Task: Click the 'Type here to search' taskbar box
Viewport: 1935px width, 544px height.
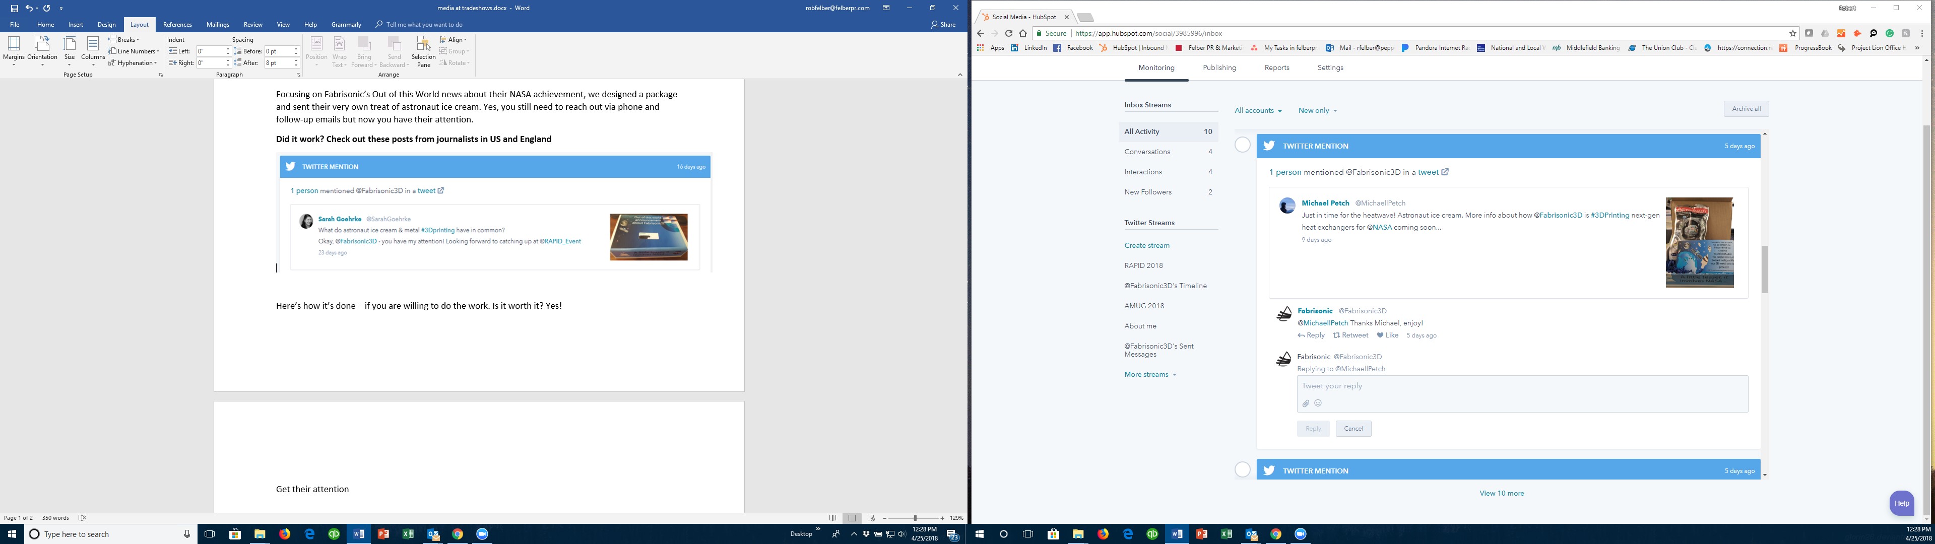Action: (x=111, y=533)
